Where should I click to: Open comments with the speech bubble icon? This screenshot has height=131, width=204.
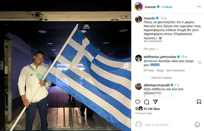click(146, 102)
